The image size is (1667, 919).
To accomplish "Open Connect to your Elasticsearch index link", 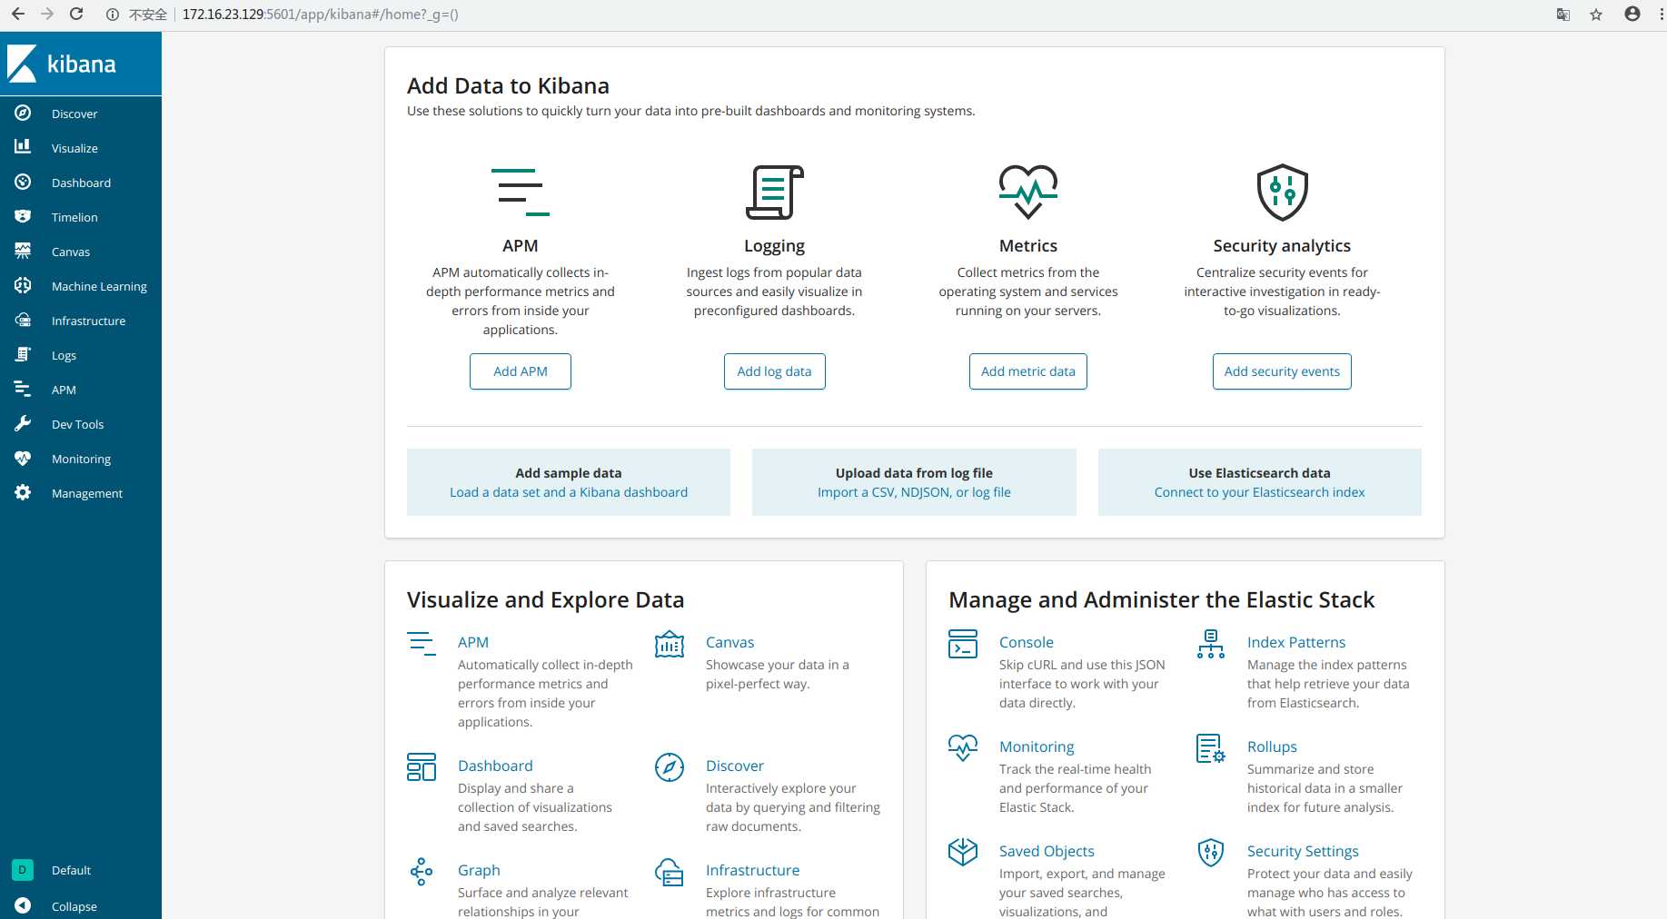I will (x=1259, y=492).
